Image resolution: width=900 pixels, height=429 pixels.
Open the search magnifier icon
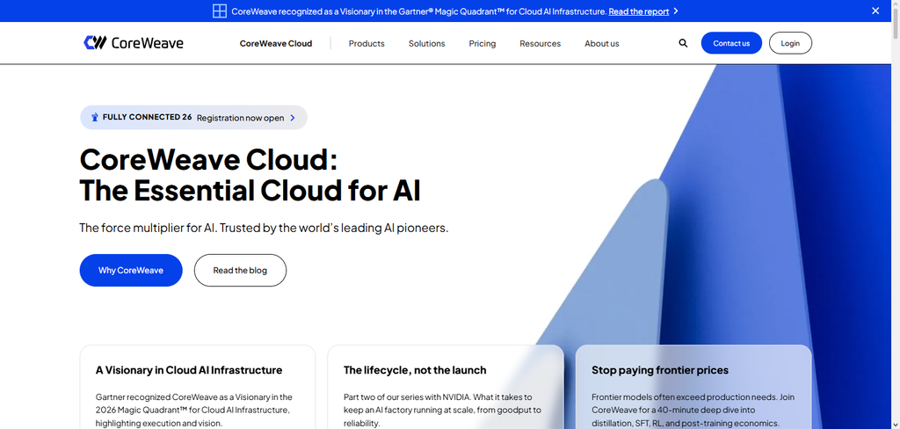(683, 43)
